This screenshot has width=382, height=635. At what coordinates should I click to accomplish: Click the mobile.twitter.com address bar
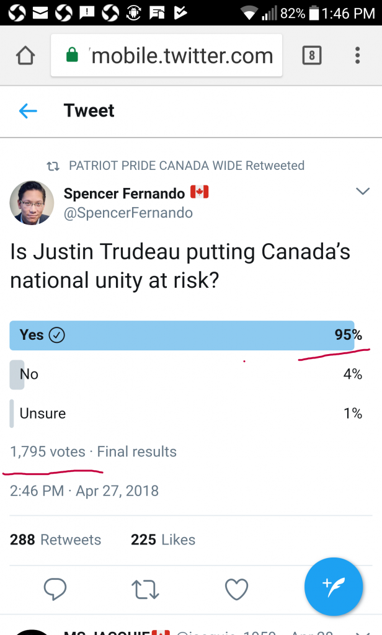tap(180, 56)
